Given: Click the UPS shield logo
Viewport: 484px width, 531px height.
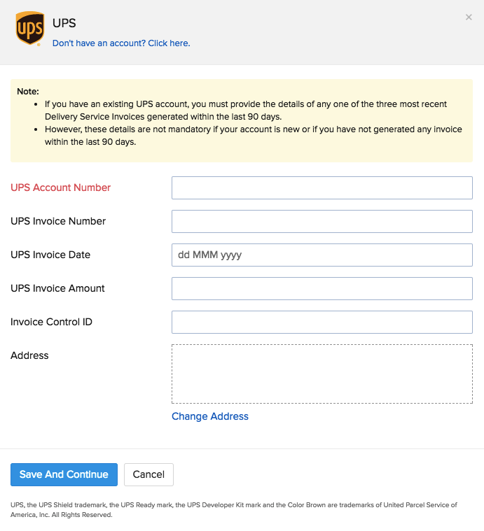Looking at the screenshot, I should [x=29, y=29].
